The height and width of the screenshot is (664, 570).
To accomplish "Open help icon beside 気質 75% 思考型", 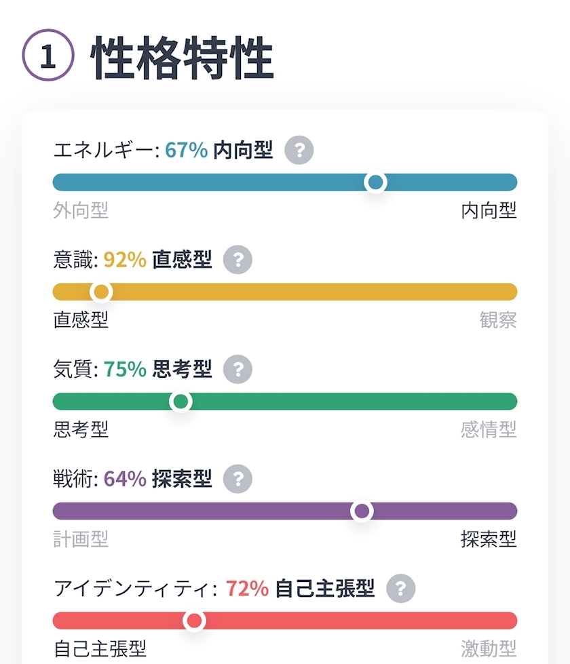I will [x=237, y=369].
